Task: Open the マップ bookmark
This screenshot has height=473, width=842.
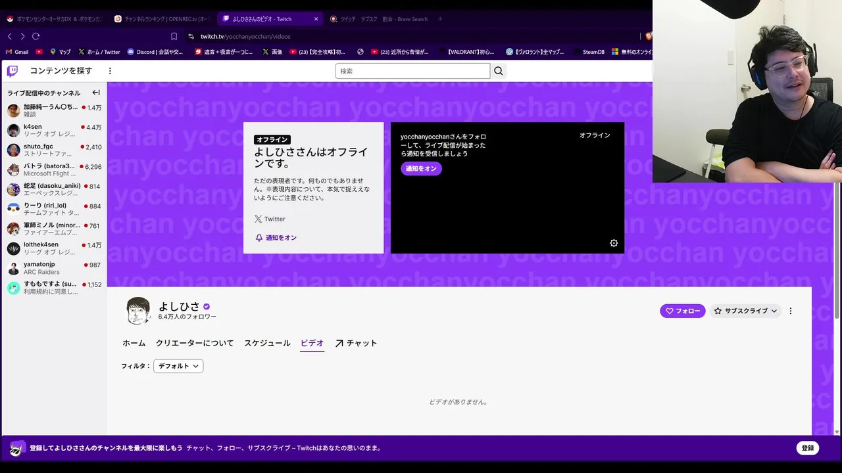Action: 60,52
